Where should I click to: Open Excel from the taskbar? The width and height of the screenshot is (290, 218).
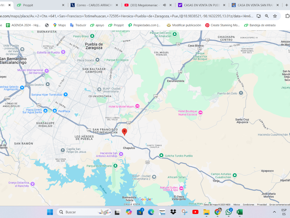tap(240, 212)
